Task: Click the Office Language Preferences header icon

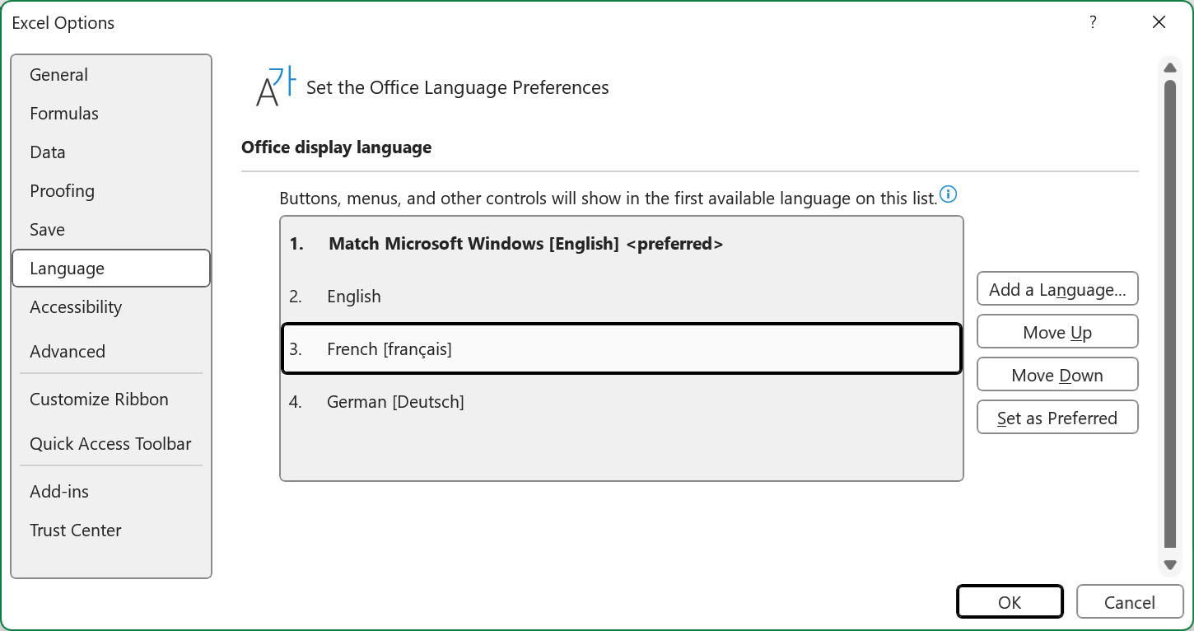Action: [275, 87]
